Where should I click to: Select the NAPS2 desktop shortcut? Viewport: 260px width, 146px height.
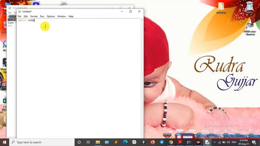249,8
